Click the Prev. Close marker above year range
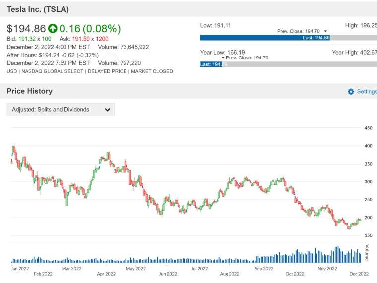This screenshot has height=283, width=377. [x=245, y=58]
